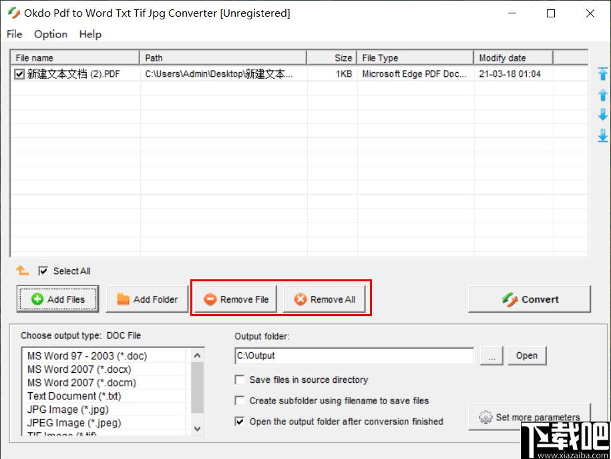Click the Remove File button
The image size is (611, 459).
[x=236, y=299]
